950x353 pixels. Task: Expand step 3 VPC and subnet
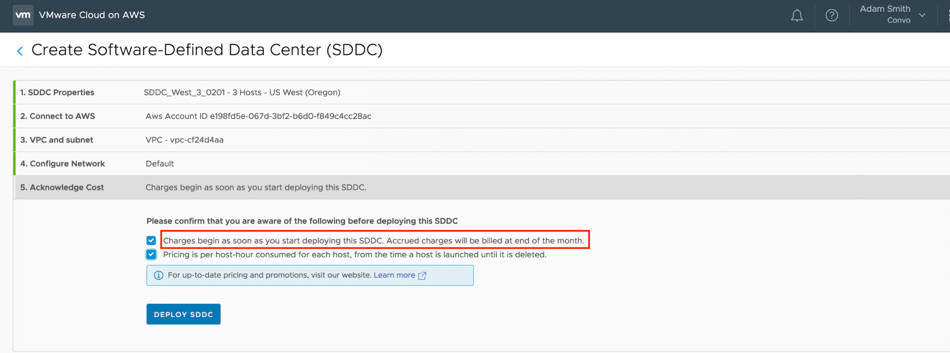click(x=482, y=140)
